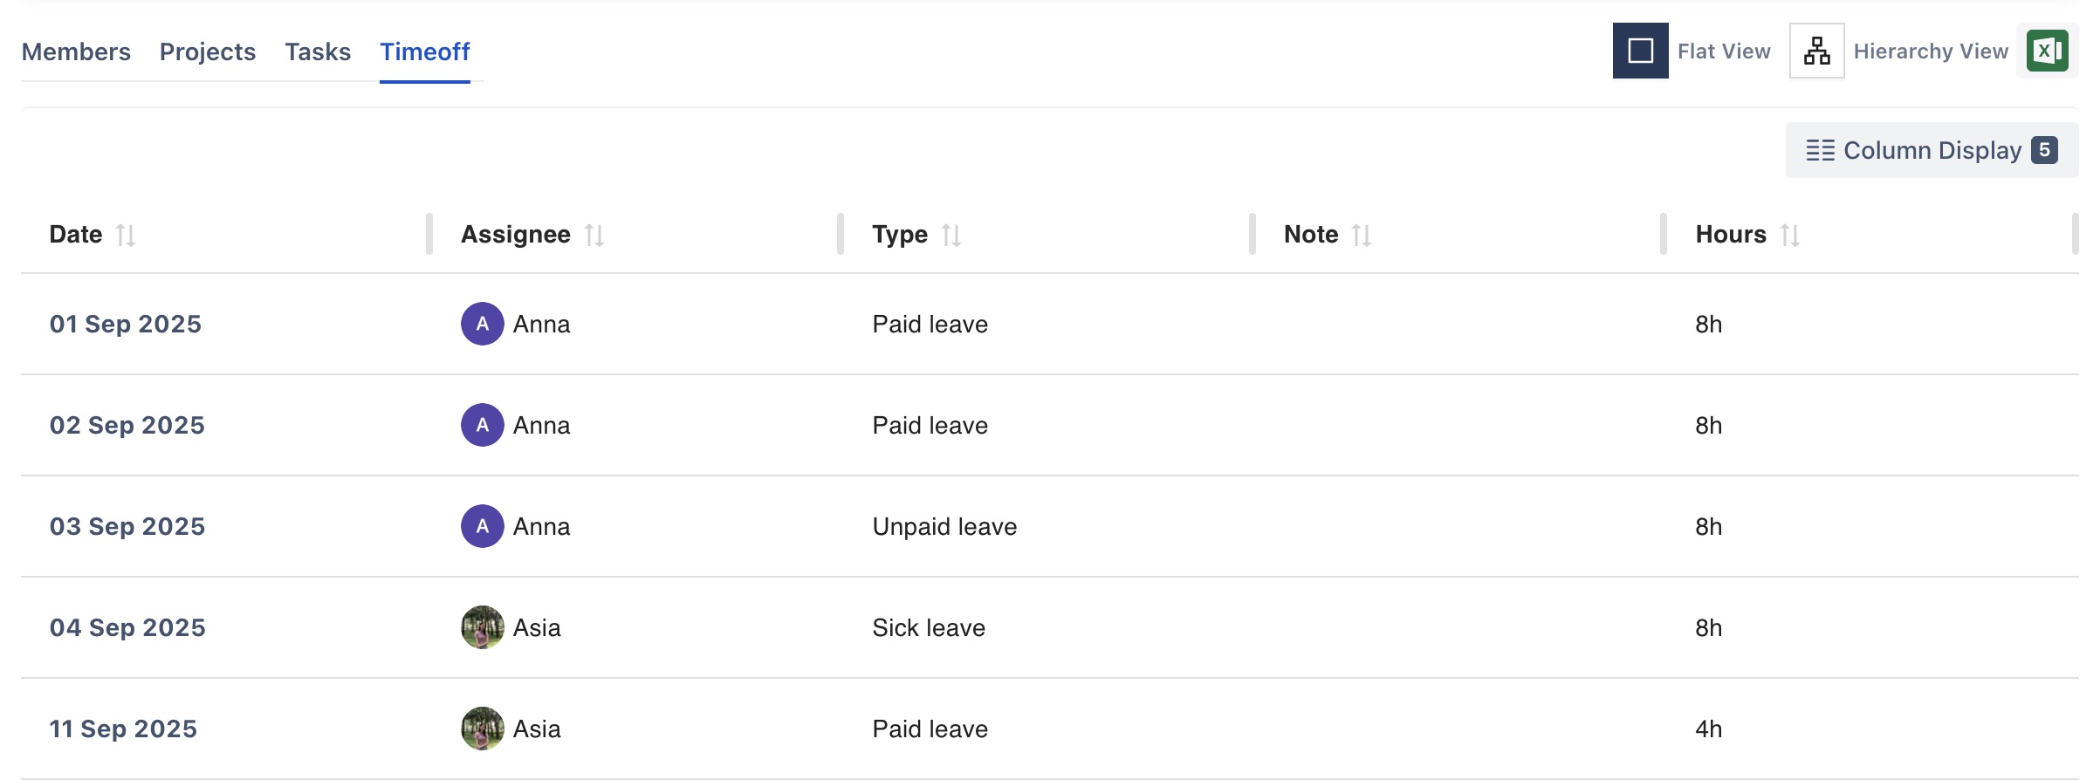Select the Timeoff tab
Image resolution: width=2100 pixels, height=780 pixels.
425,52
